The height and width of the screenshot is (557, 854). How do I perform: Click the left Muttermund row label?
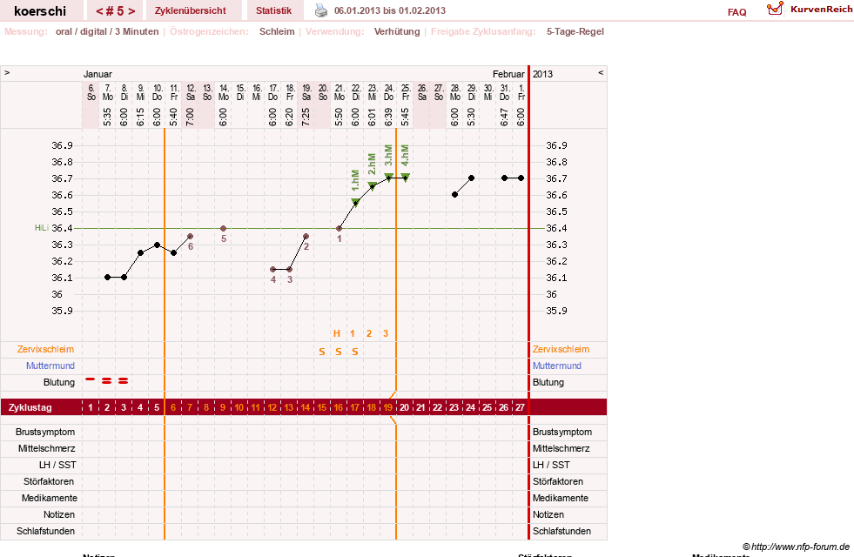click(x=50, y=366)
